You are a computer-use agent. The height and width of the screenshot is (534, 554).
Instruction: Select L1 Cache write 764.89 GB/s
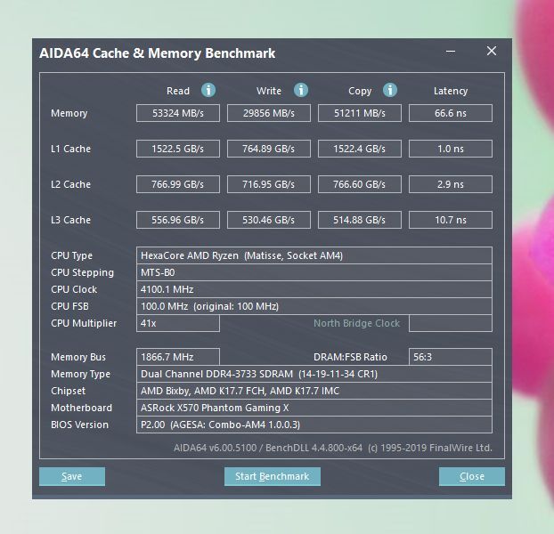pyautogui.click(x=269, y=149)
